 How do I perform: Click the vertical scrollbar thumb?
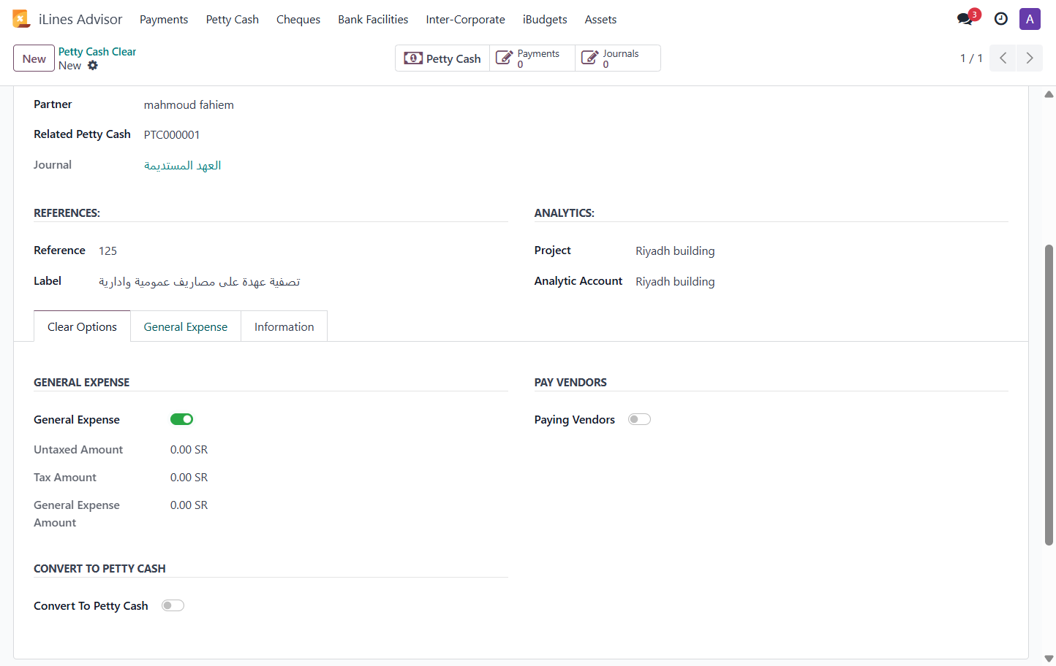(x=1049, y=394)
